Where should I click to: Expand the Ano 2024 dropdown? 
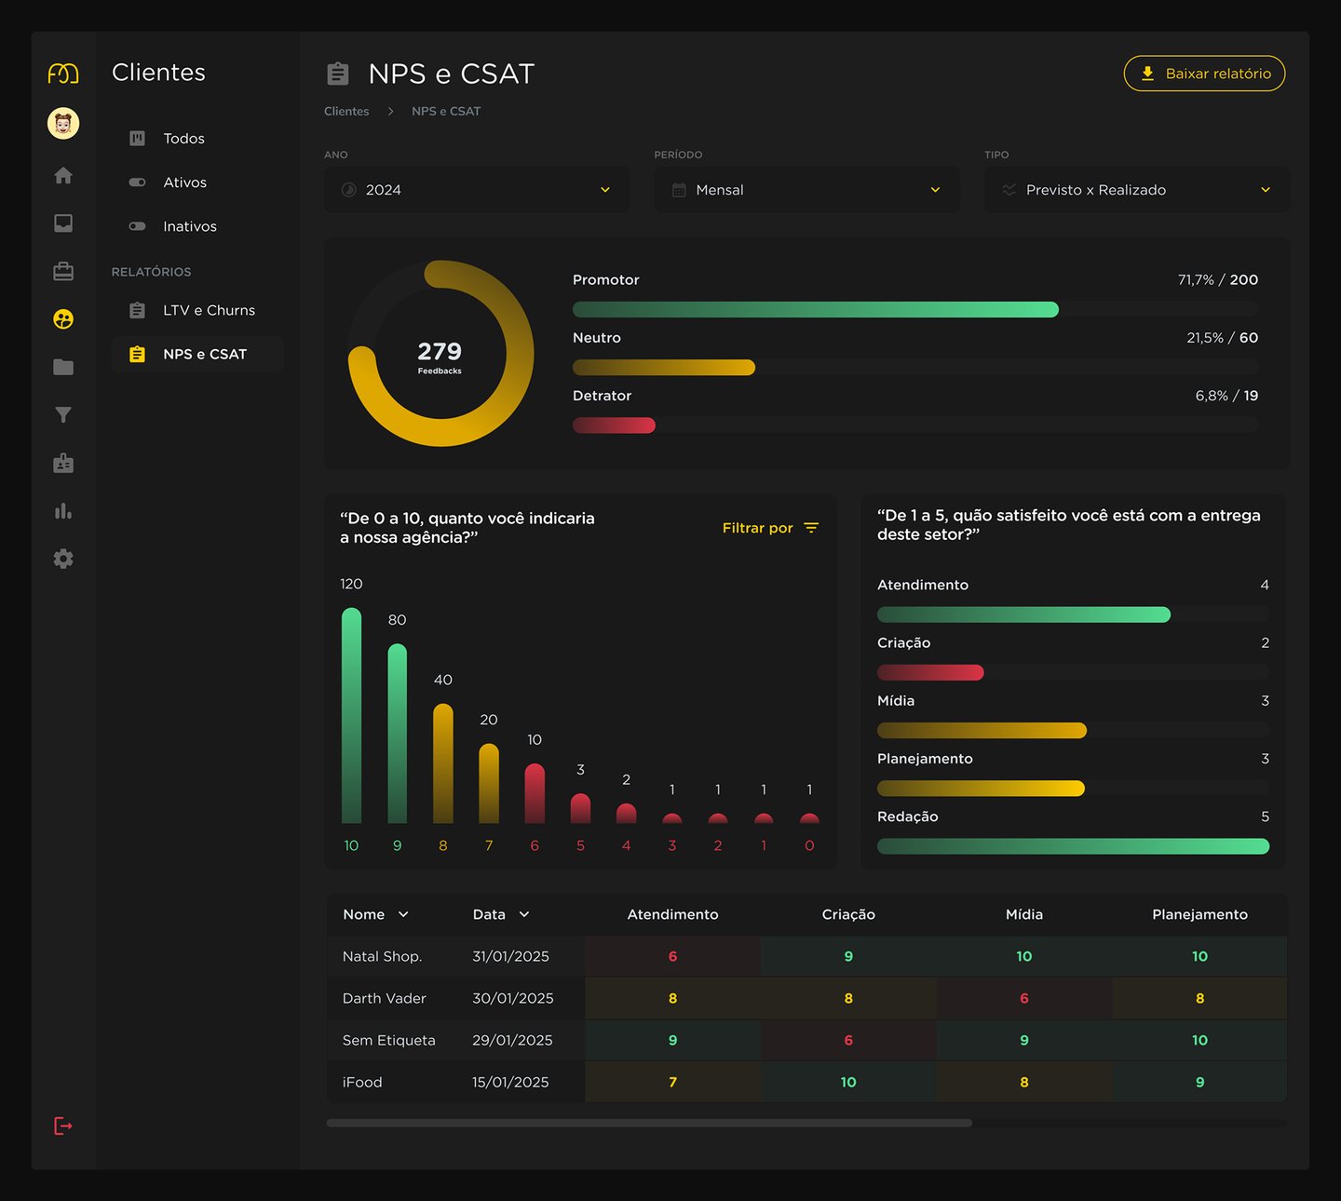(x=477, y=190)
